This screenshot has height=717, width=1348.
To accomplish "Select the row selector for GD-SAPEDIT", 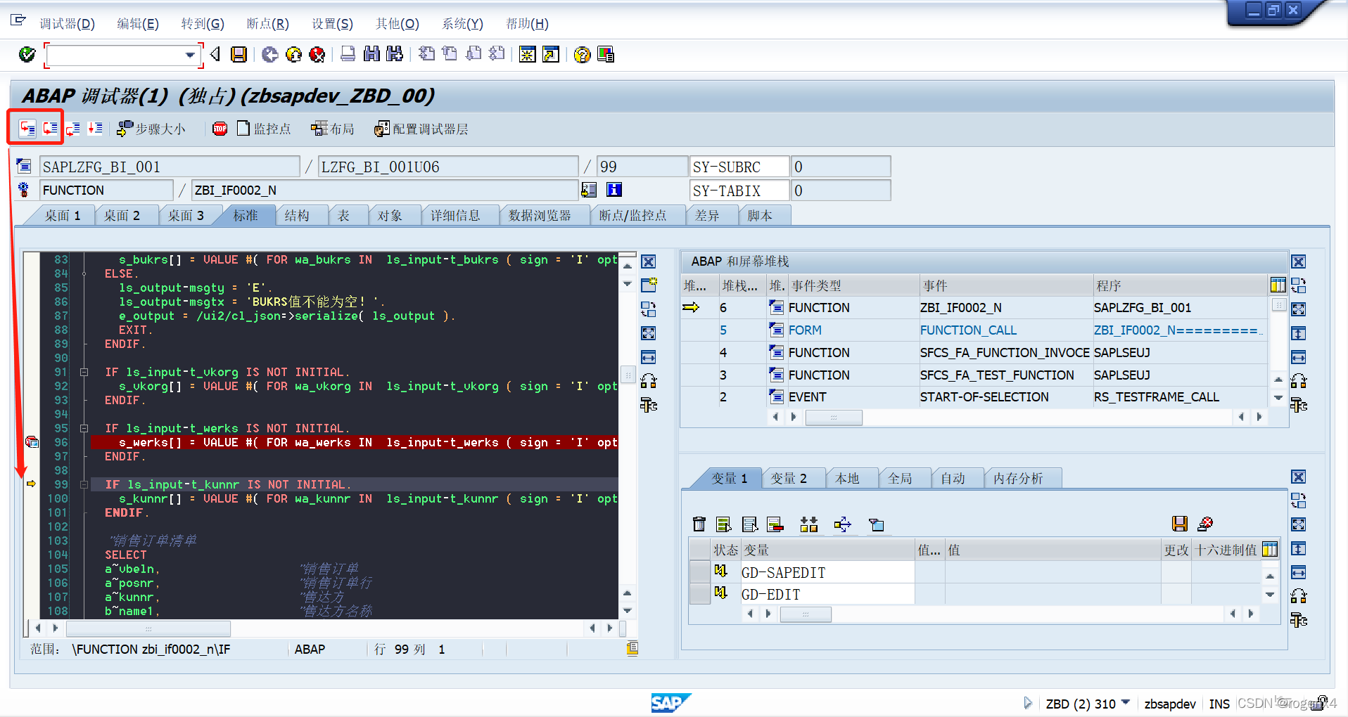I will pos(699,571).
